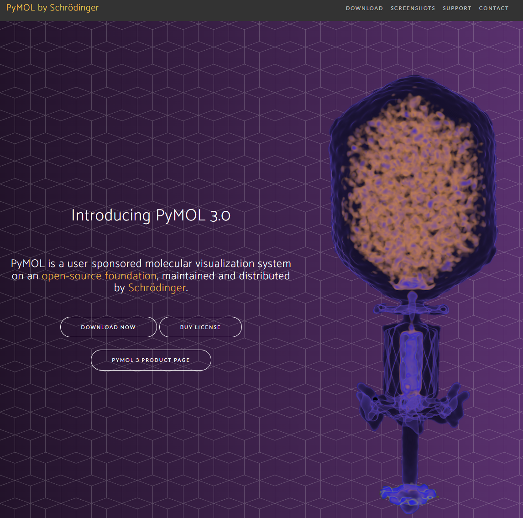
Task: Go to the Screenshots page
Action: point(413,8)
